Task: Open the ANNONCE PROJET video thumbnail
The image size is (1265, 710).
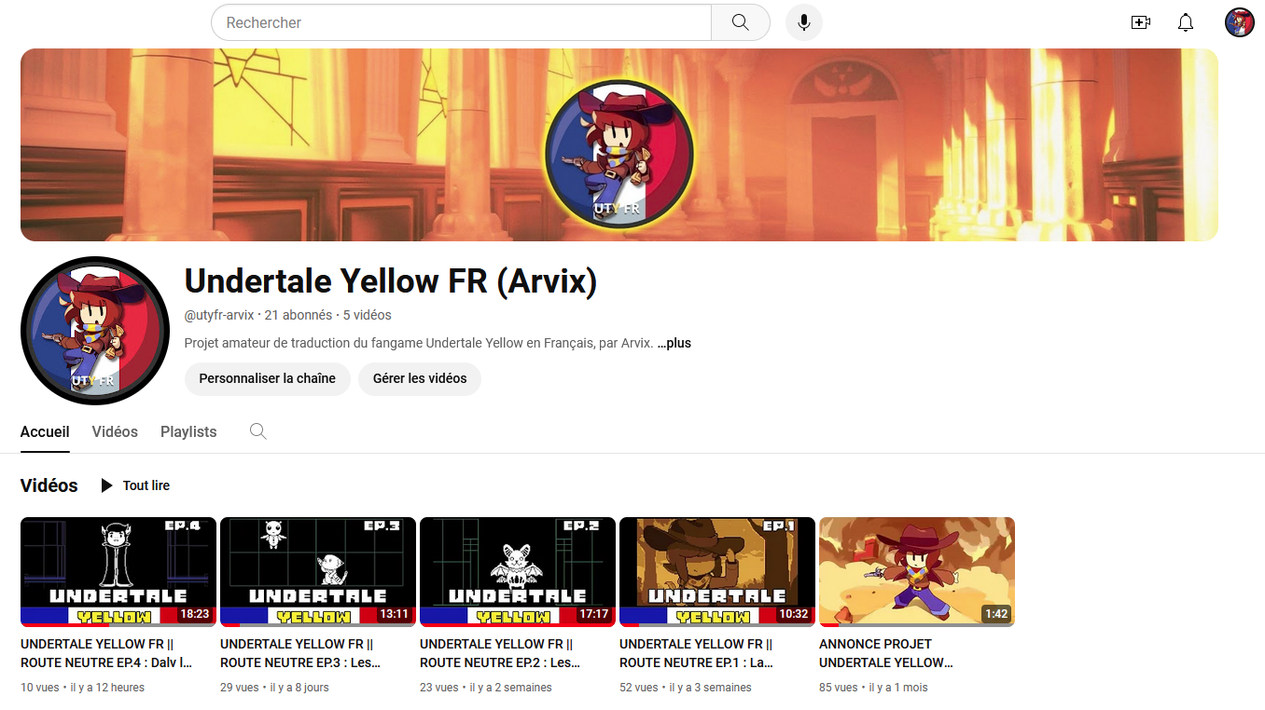Action: [917, 572]
